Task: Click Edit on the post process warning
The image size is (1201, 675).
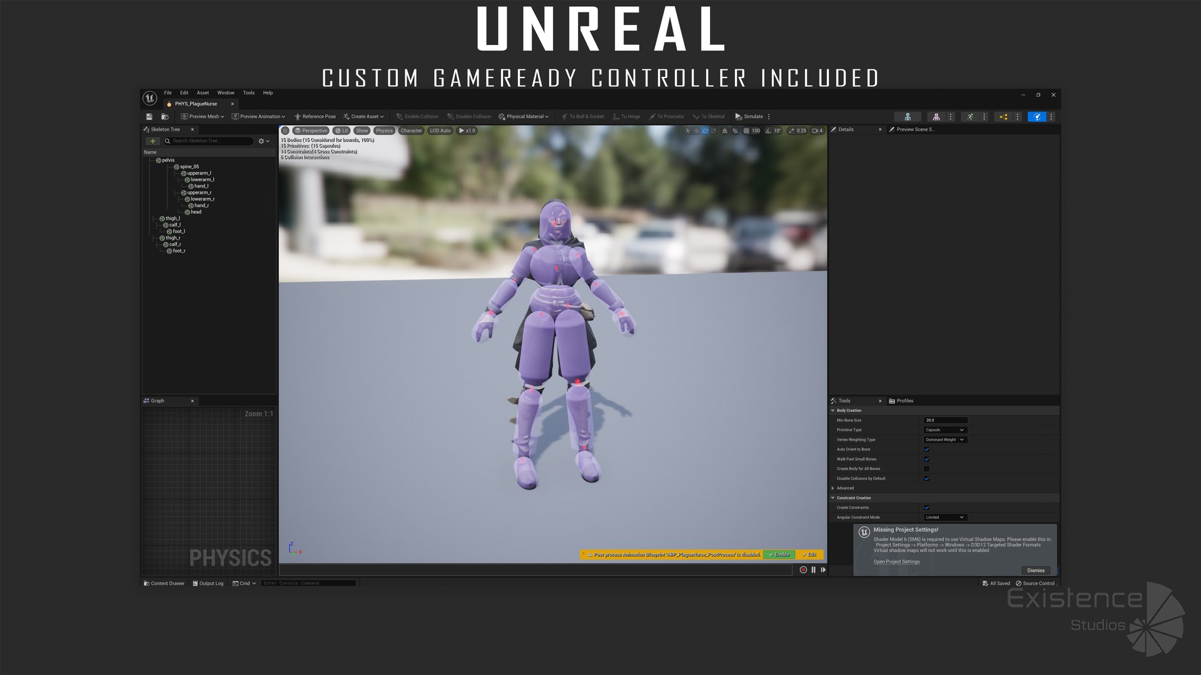Action: (809, 554)
